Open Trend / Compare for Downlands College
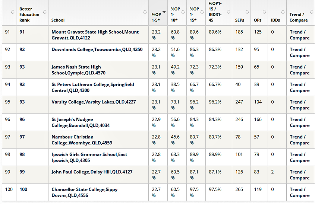The image size is (315, 204). (x=300, y=52)
